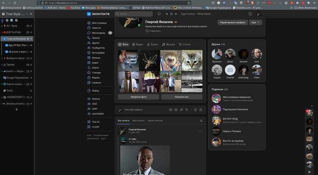The height and width of the screenshot is (175, 318).
Task: Click the Редактировать профиль button
Action: coord(232,22)
